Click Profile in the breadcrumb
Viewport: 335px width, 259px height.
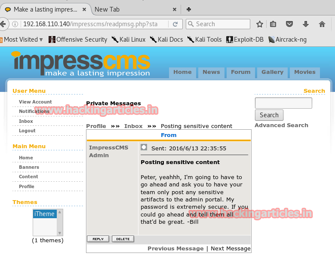click(x=96, y=126)
